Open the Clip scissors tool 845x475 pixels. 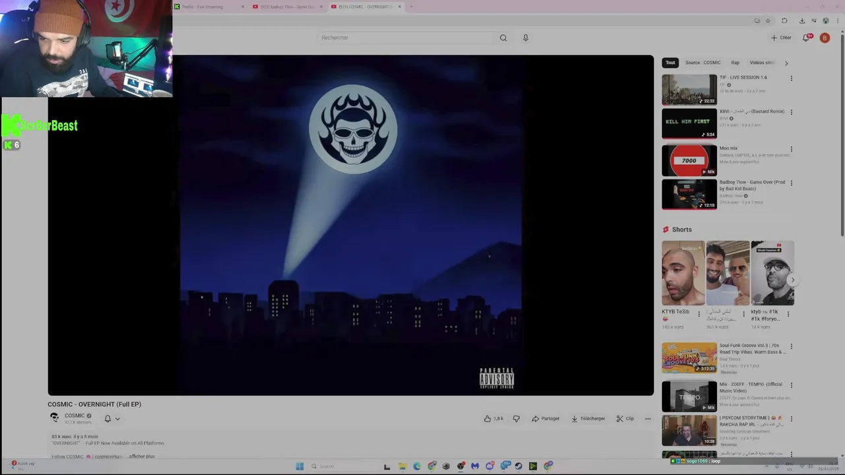click(625, 418)
